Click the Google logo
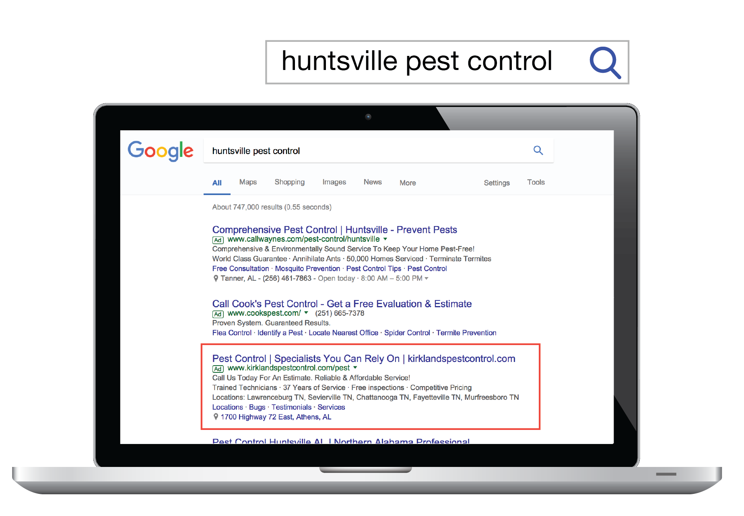Image resolution: width=744 pixels, height=516 pixels. (161, 151)
